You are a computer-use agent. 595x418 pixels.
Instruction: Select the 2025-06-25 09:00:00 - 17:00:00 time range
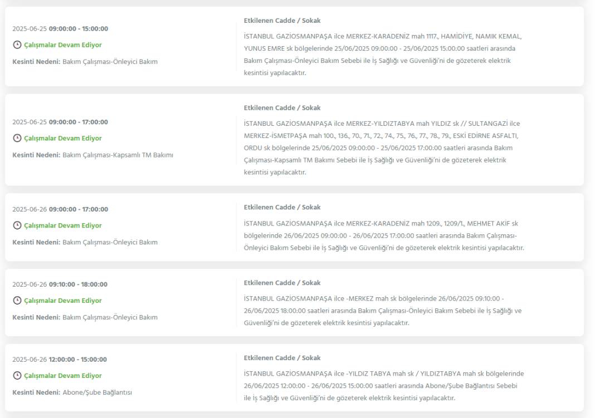[60, 122]
